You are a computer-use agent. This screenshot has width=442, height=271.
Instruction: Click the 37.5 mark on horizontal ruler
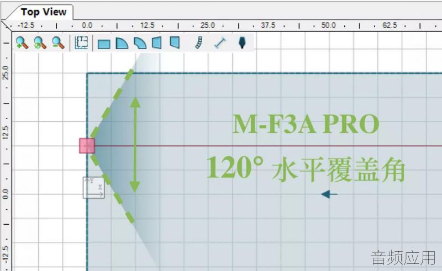click(x=268, y=25)
